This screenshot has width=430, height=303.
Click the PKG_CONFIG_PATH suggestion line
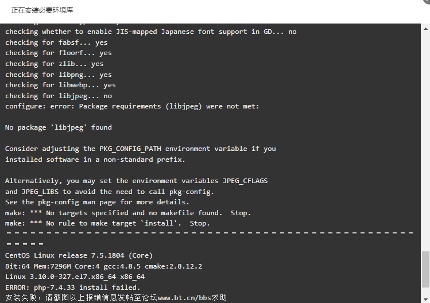point(141,149)
